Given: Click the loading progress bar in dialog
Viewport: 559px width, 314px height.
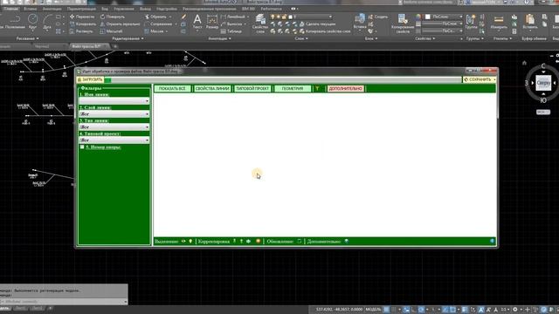Looking at the screenshot, I should [x=282, y=79].
